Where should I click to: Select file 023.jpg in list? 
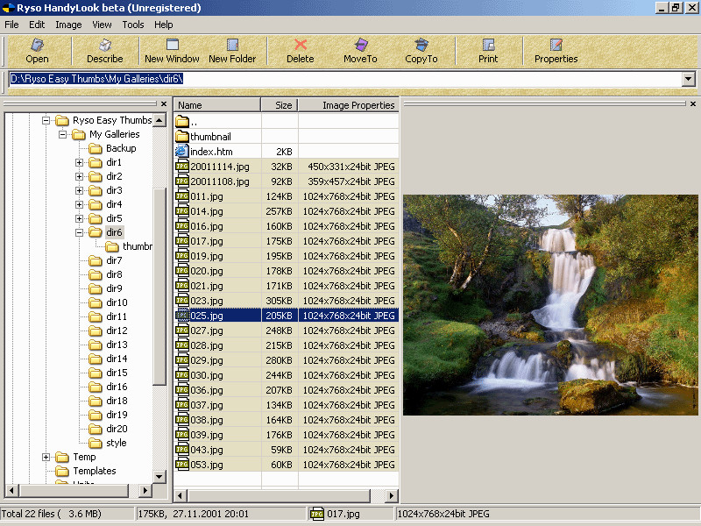pyautogui.click(x=207, y=301)
